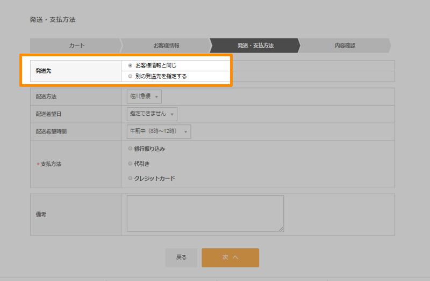The height and width of the screenshot is (281, 430).
Task: Proceed with the orange 次へ button
Action: [x=231, y=257]
